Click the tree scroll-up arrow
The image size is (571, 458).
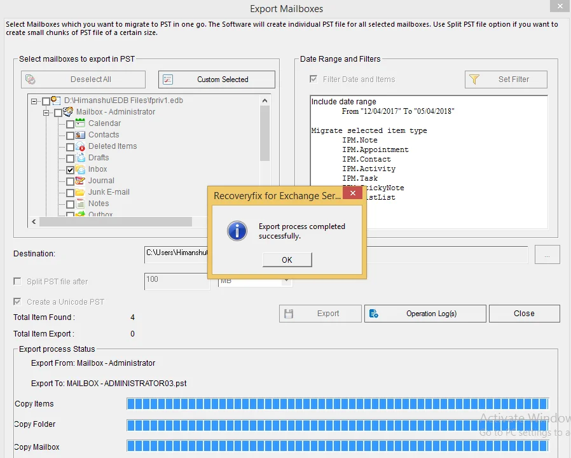[x=265, y=101]
